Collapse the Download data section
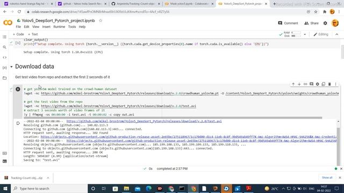The width and height of the screenshot is (344, 193). [x=11, y=66]
